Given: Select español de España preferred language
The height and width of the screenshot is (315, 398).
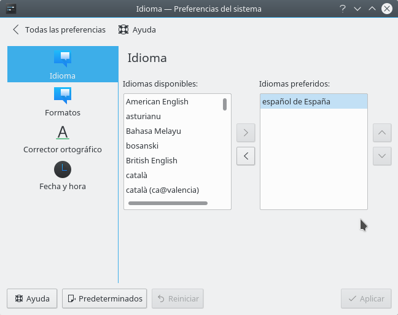Looking at the screenshot, I should [296, 102].
